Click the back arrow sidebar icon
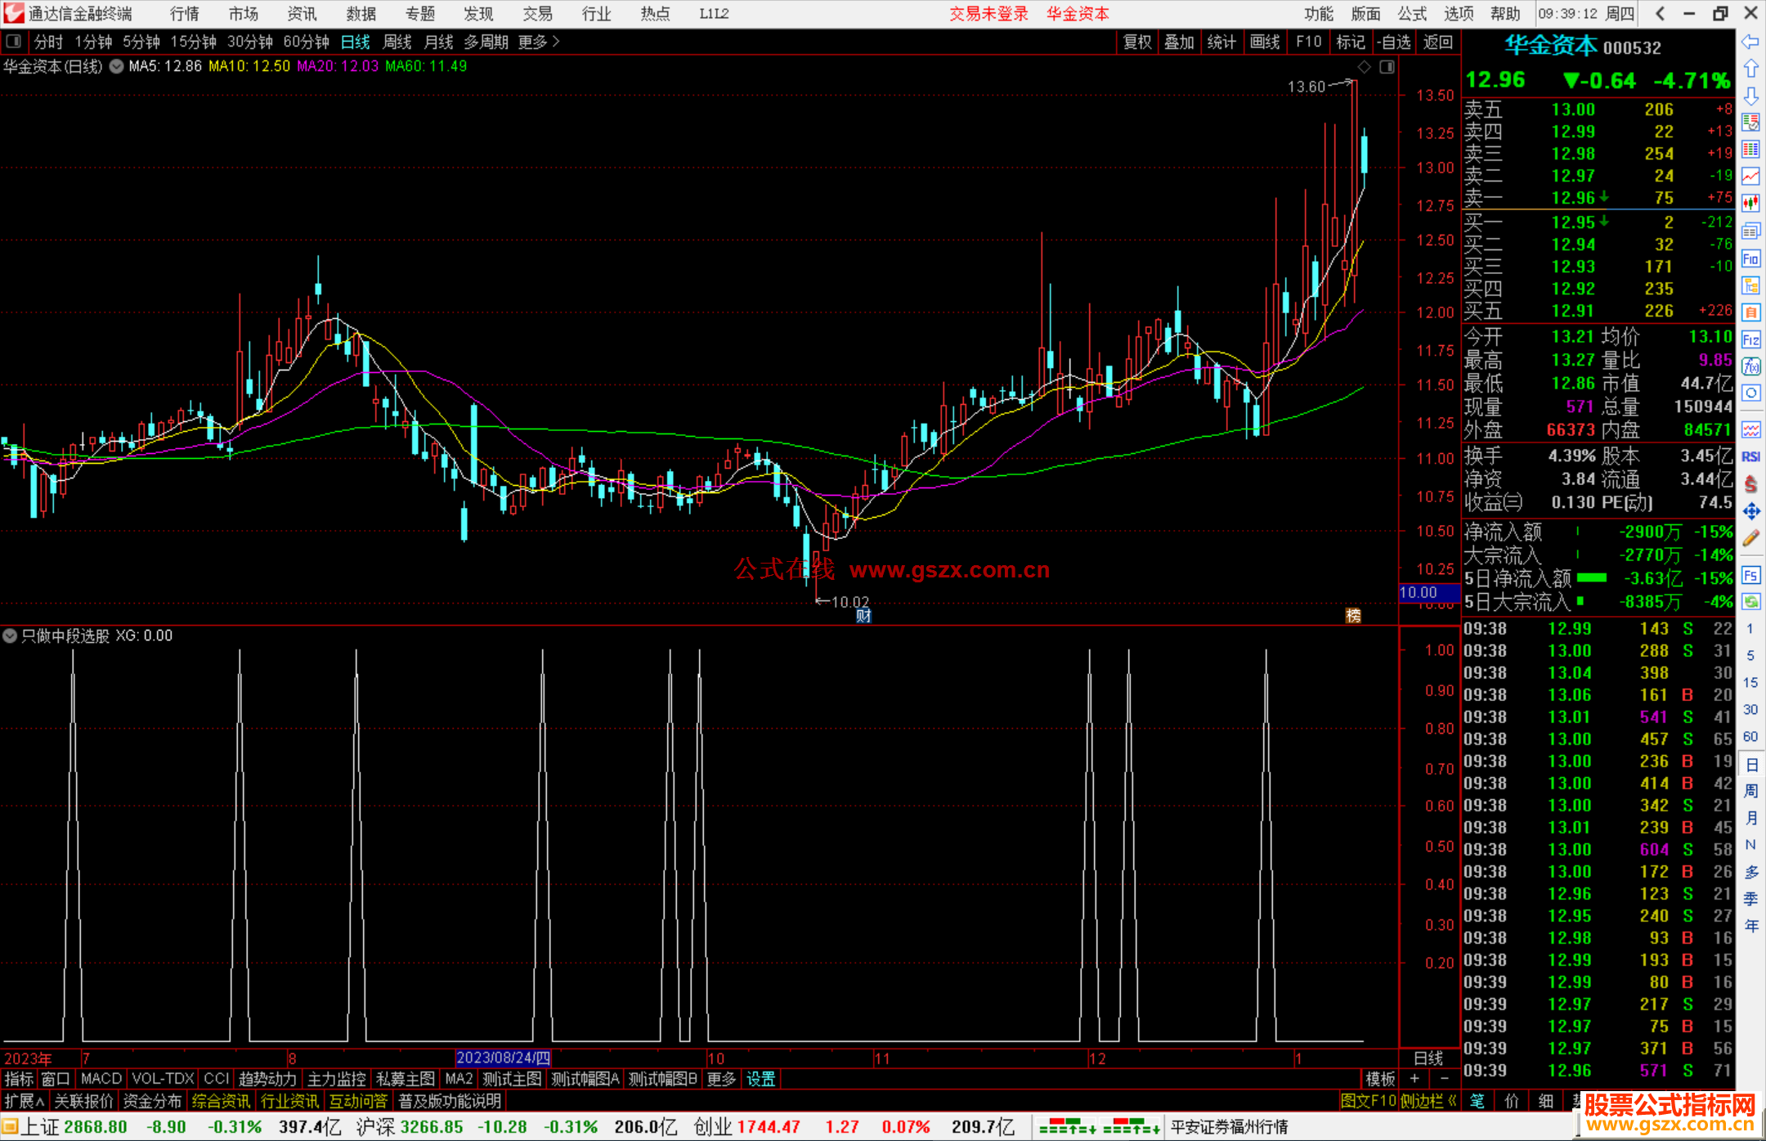This screenshot has width=1766, height=1141. [1750, 42]
